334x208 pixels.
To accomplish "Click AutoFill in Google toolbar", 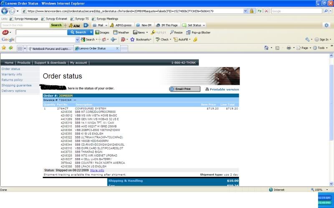I will (181, 40).
